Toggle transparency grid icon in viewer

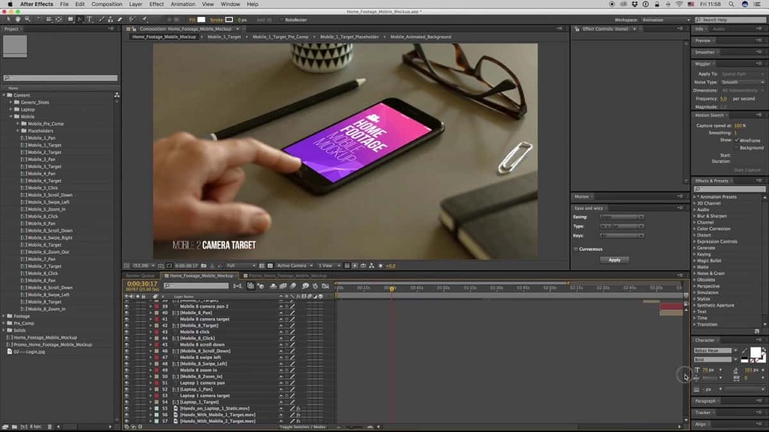[271, 266]
